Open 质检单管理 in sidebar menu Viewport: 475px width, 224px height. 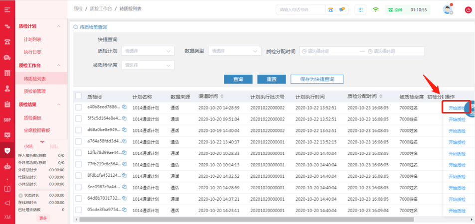[35, 91]
